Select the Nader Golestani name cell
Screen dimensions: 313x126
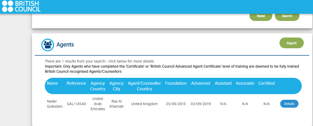pyautogui.click(x=55, y=104)
